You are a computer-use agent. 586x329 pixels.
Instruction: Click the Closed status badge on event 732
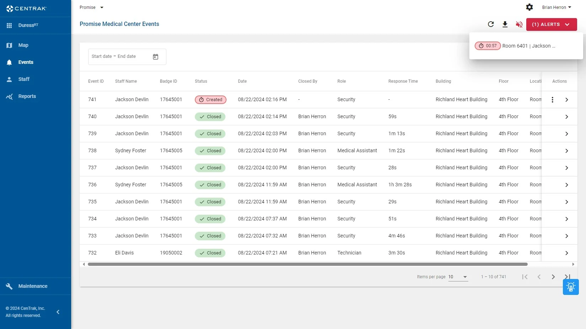(210, 253)
